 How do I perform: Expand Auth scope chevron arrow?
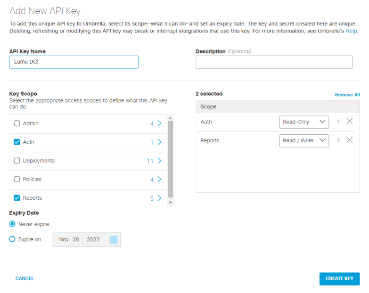point(159,142)
